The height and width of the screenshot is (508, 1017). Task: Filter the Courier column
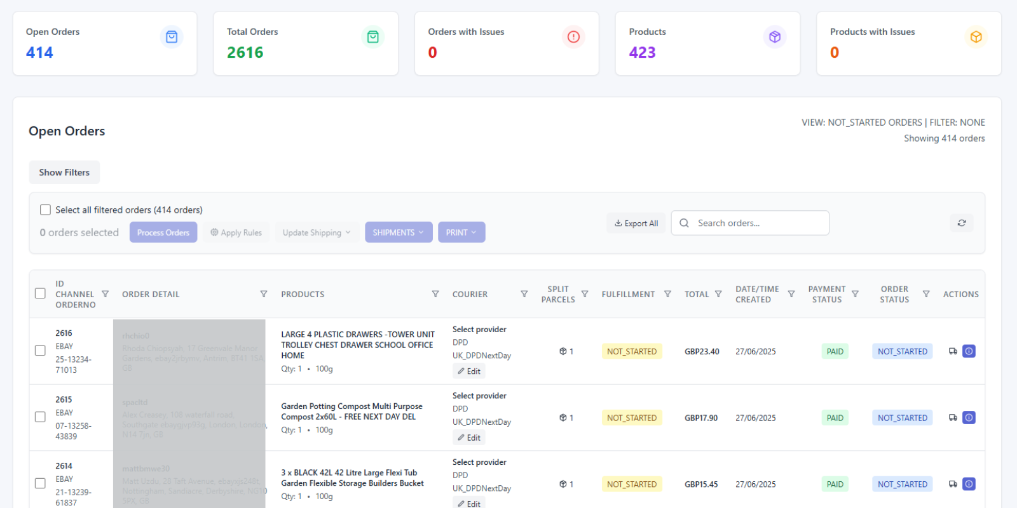tap(524, 294)
